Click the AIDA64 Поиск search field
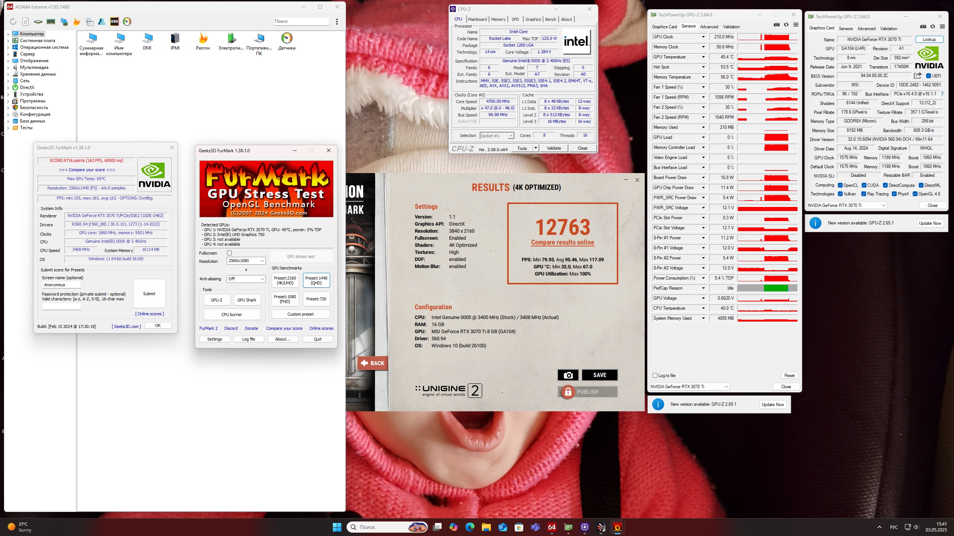The image size is (954, 536). [x=301, y=21]
